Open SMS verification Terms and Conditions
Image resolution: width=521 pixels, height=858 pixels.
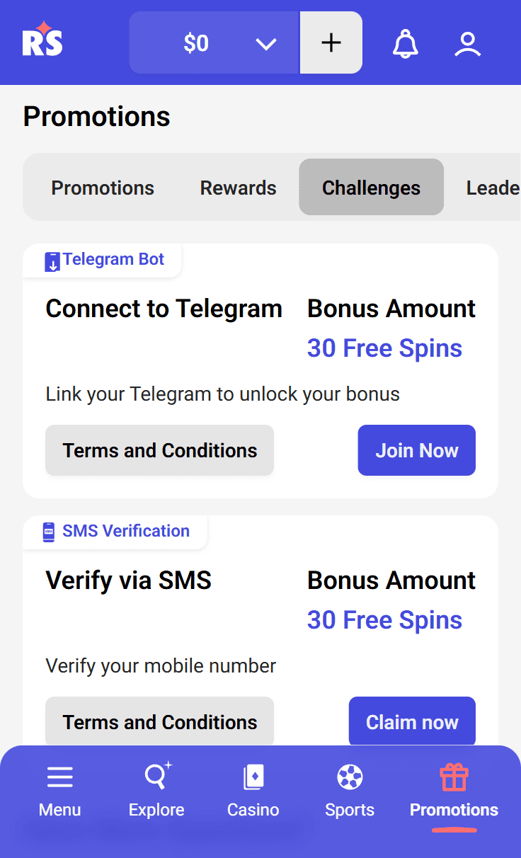(159, 722)
